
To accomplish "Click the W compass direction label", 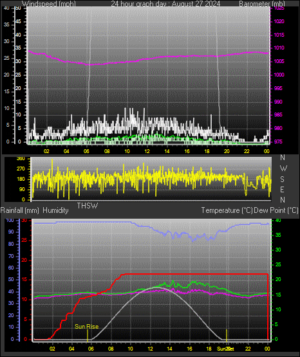I will point(283,169).
